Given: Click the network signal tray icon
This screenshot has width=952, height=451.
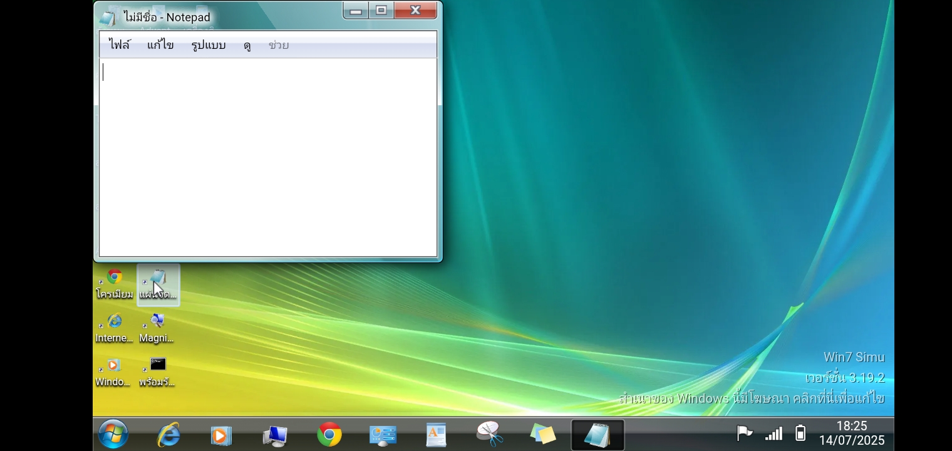Looking at the screenshot, I should pyautogui.click(x=773, y=433).
